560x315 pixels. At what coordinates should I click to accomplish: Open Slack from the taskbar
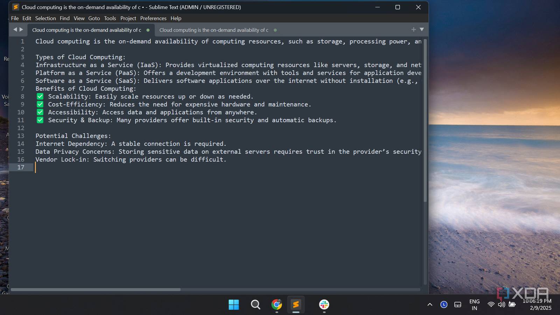point(324,304)
